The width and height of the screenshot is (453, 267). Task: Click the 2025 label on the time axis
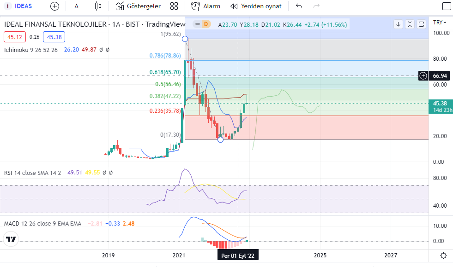320,255
